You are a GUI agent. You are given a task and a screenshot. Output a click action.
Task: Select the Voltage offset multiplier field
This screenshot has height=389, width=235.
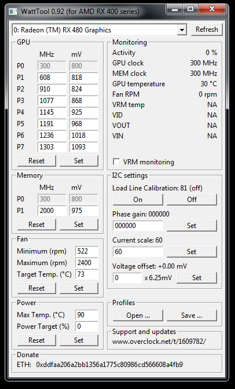(127, 278)
